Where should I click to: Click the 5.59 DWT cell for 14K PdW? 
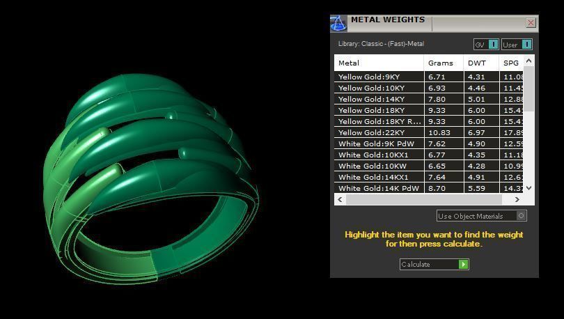[x=481, y=188]
